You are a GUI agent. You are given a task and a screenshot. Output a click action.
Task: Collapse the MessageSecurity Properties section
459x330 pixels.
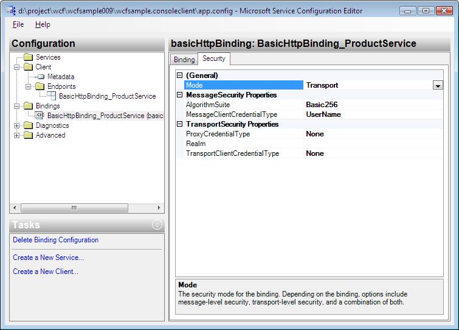[x=179, y=95]
